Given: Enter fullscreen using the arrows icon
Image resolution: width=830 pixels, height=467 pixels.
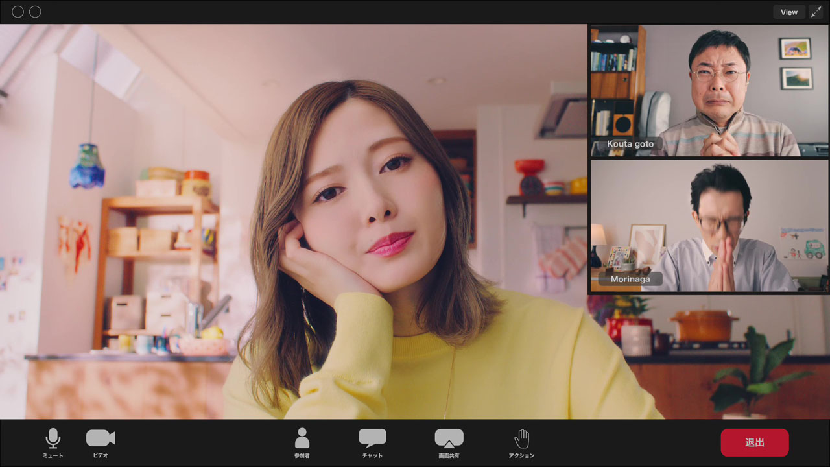Looking at the screenshot, I should pyautogui.click(x=816, y=12).
